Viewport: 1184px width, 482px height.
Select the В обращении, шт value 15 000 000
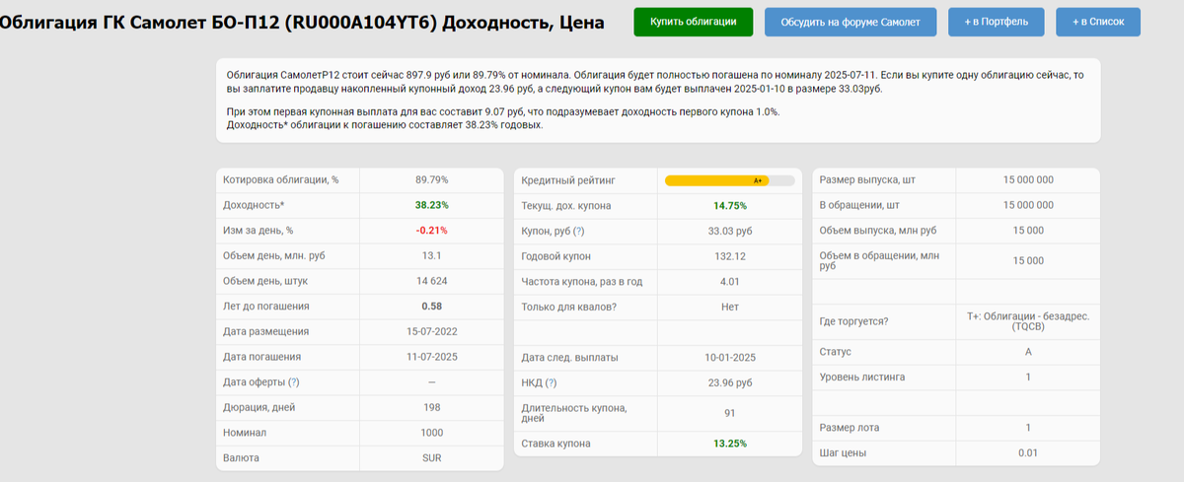1028,205
